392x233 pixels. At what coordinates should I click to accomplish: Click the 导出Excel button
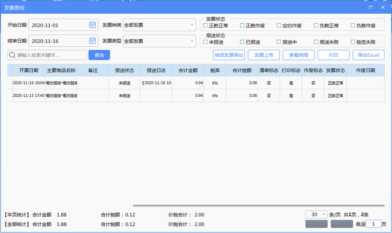tap(368, 55)
